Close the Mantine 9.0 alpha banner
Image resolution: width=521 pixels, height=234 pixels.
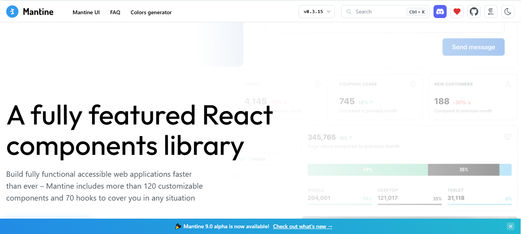tap(511, 226)
